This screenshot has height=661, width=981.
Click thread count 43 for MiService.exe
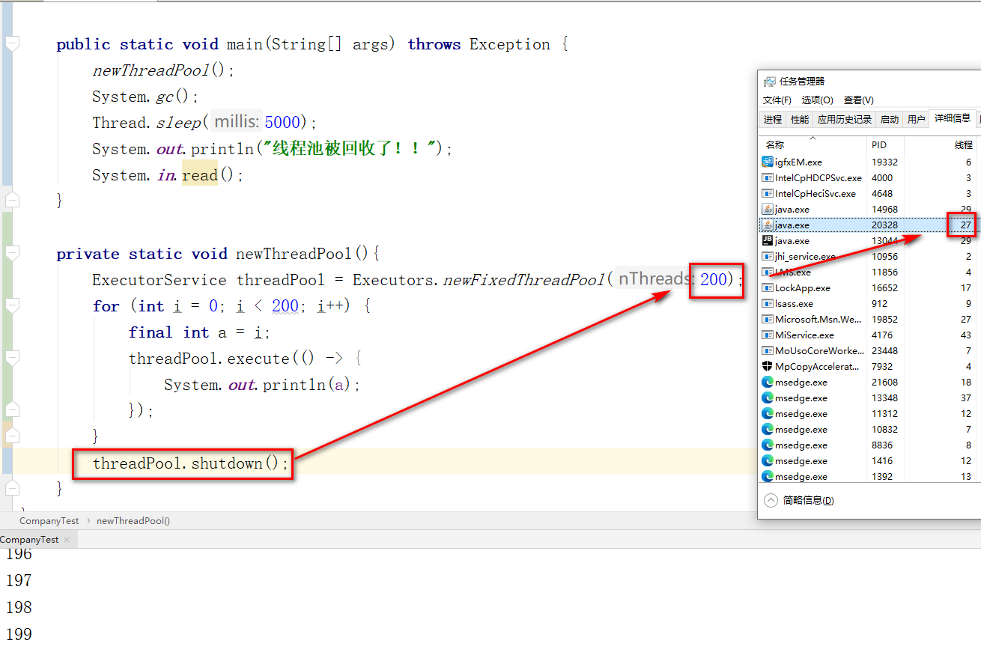pyautogui.click(x=965, y=335)
